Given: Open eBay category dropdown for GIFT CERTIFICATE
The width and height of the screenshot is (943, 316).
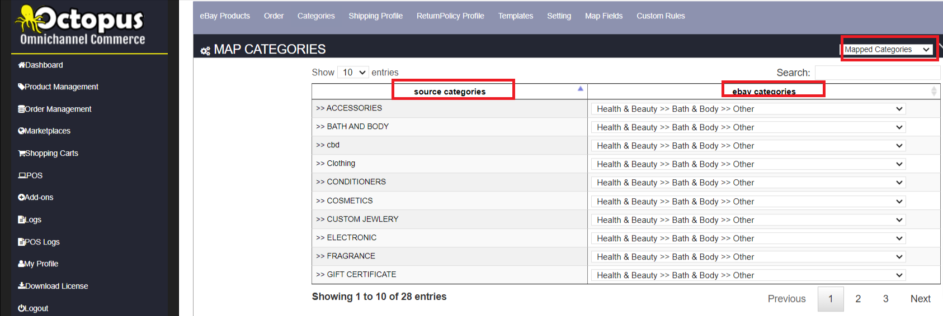Looking at the screenshot, I should [748, 275].
